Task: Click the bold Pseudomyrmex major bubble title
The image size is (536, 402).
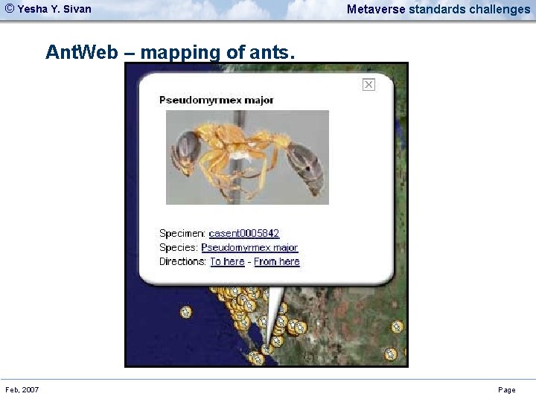Action: (x=217, y=100)
